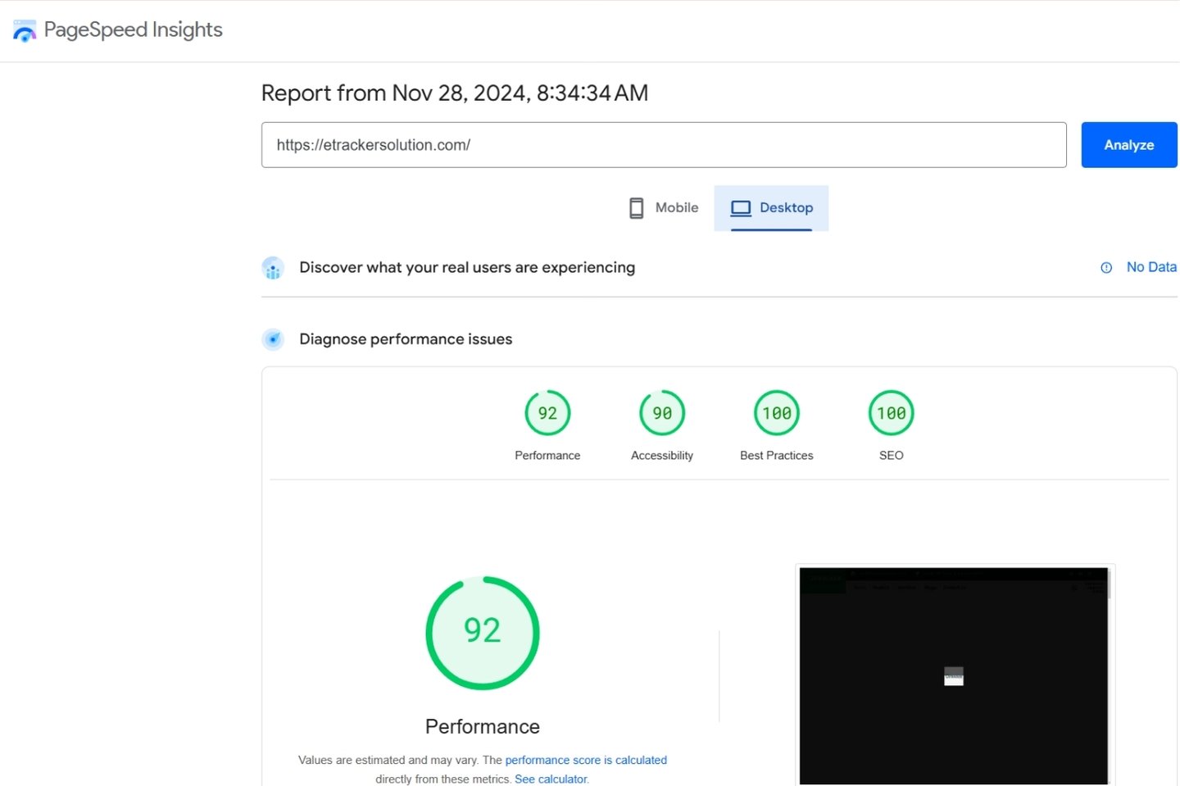Click the Accessibility category label
This screenshot has width=1180, height=786.
click(662, 456)
